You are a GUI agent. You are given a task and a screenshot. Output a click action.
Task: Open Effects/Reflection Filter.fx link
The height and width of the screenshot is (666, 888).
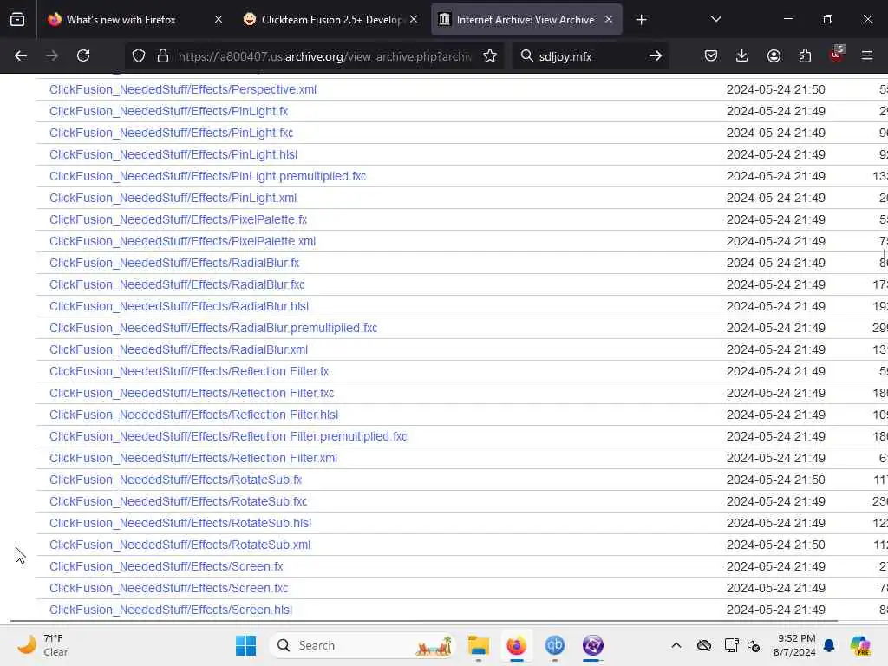(188, 371)
